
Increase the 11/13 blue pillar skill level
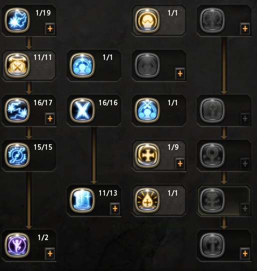click(115, 209)
